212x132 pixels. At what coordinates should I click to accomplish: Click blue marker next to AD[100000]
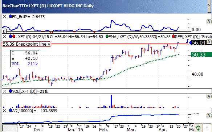(11, 110)
